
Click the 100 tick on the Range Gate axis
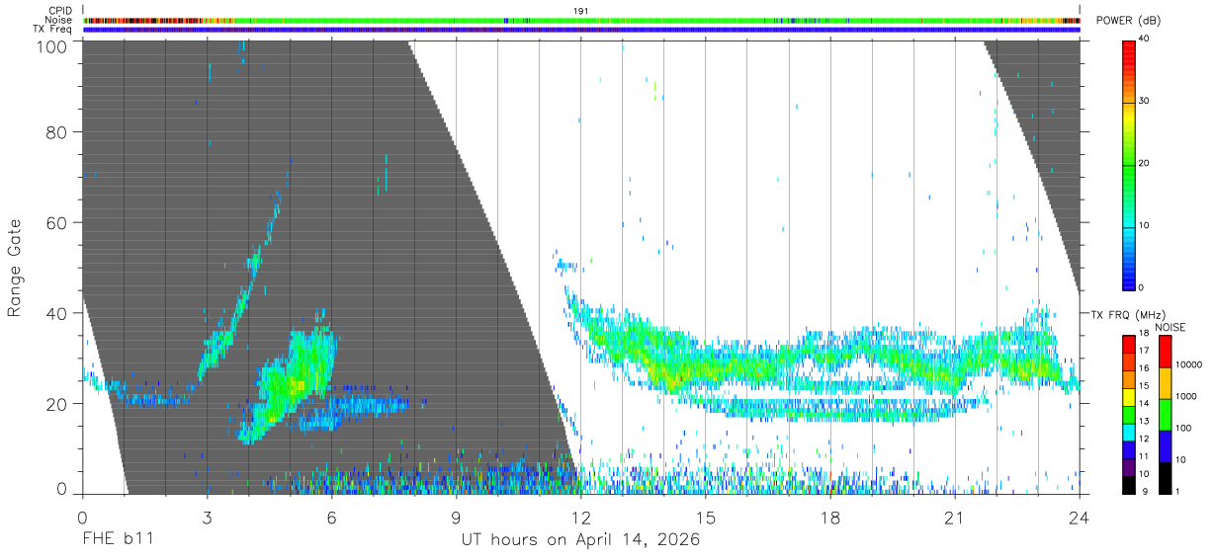(x=54, y=46)
